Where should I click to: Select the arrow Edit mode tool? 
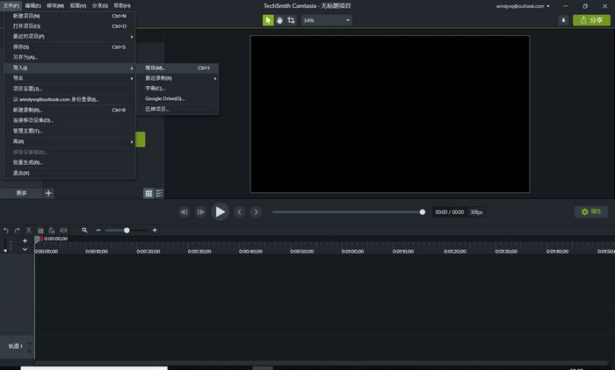pos(268,20)
